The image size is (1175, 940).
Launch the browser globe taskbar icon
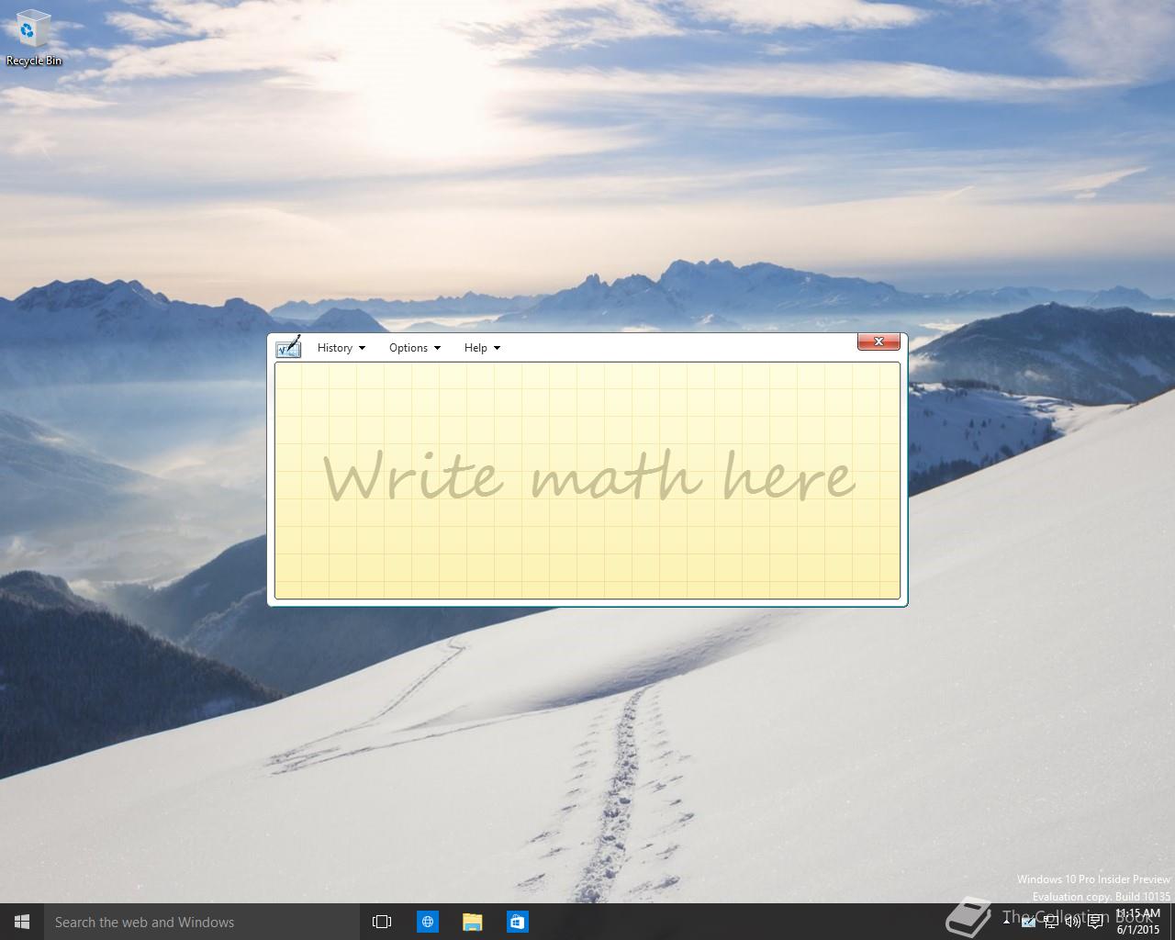(427, 922)
